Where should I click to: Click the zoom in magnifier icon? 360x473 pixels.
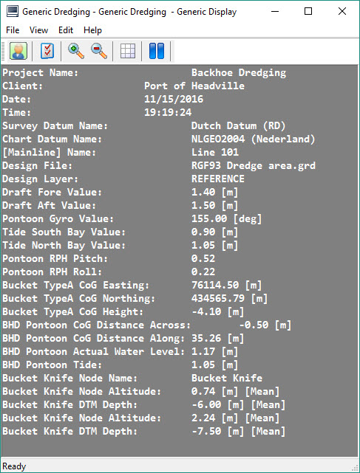(x=76, y=51)
